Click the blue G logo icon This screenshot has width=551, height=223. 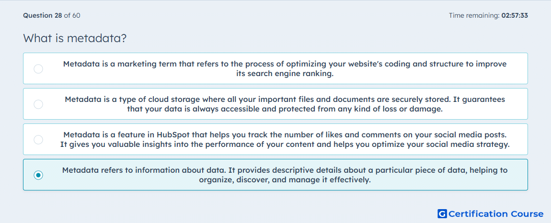[x=442, y=213]
